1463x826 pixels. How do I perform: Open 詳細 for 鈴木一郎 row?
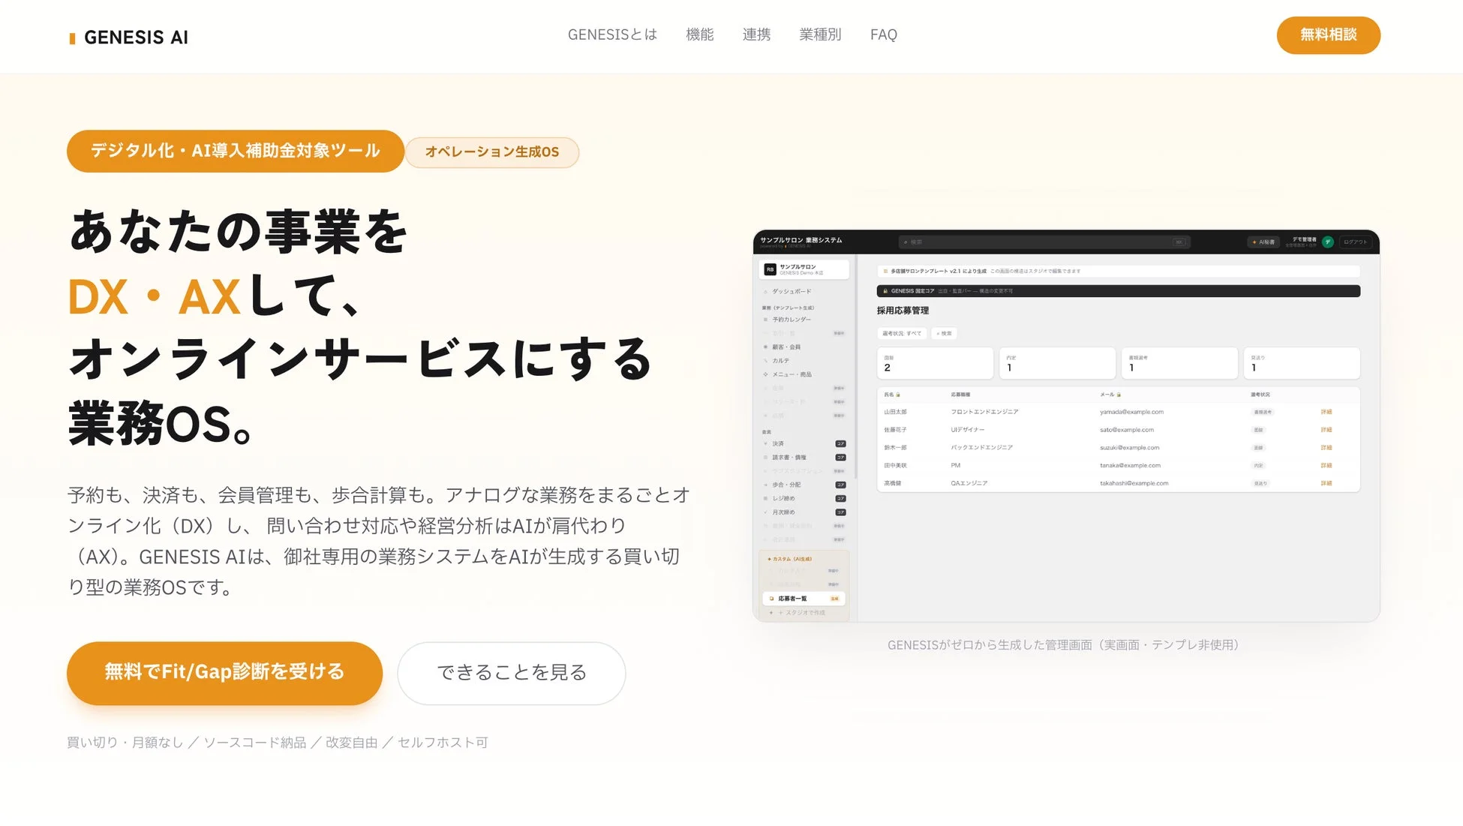pos(1326,448)
